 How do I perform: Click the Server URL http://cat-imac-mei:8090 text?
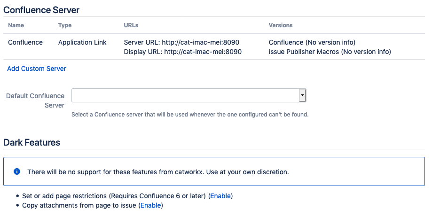(x=181, y=42)
